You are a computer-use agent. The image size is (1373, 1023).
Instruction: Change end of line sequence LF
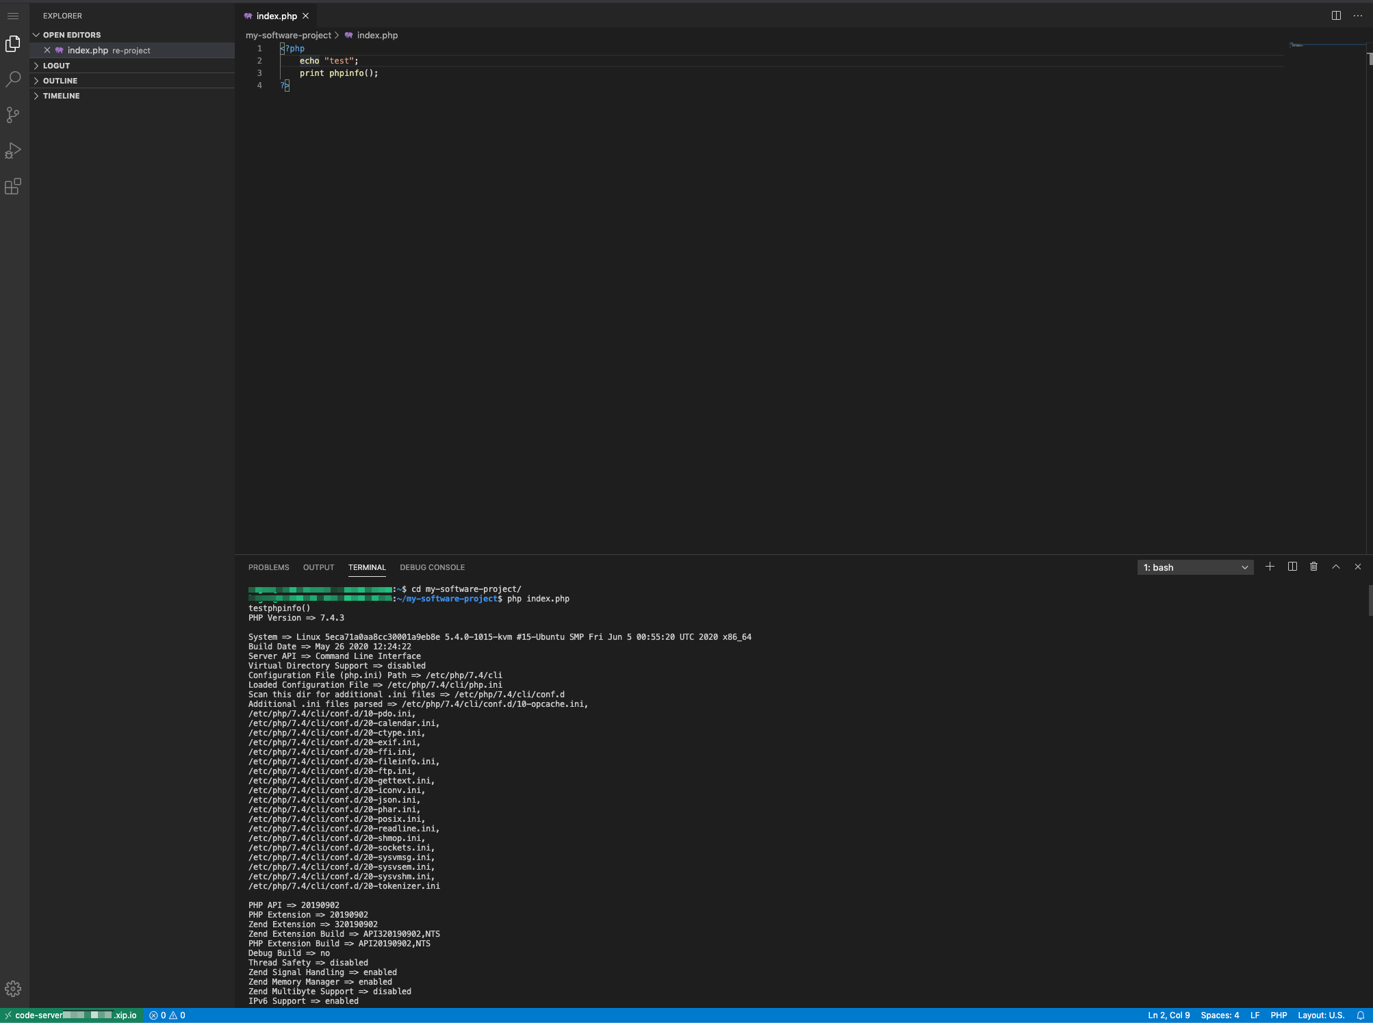pos(1255,1015)
